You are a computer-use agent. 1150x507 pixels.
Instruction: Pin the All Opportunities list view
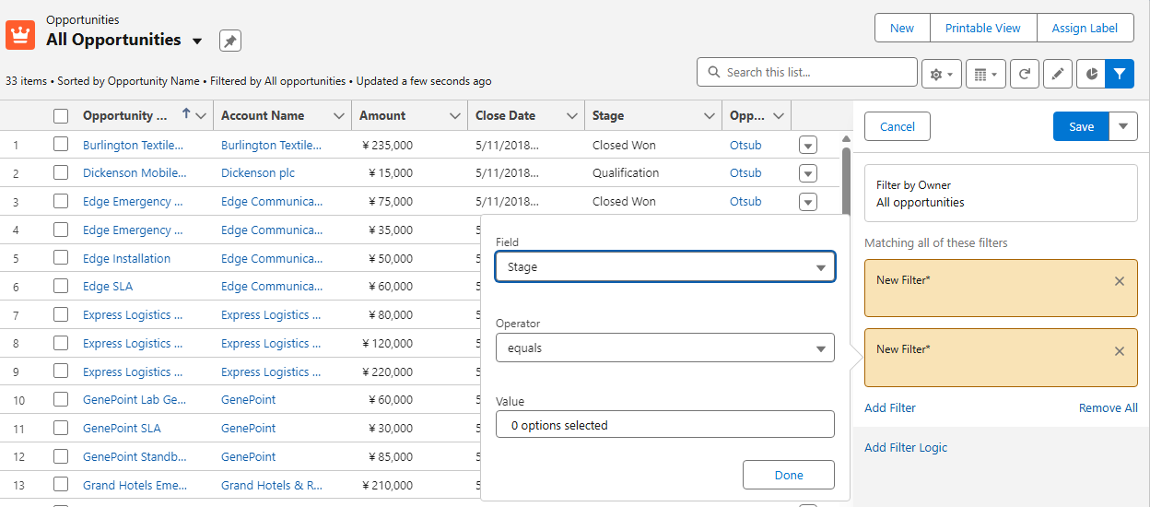(x=230, y=41)
